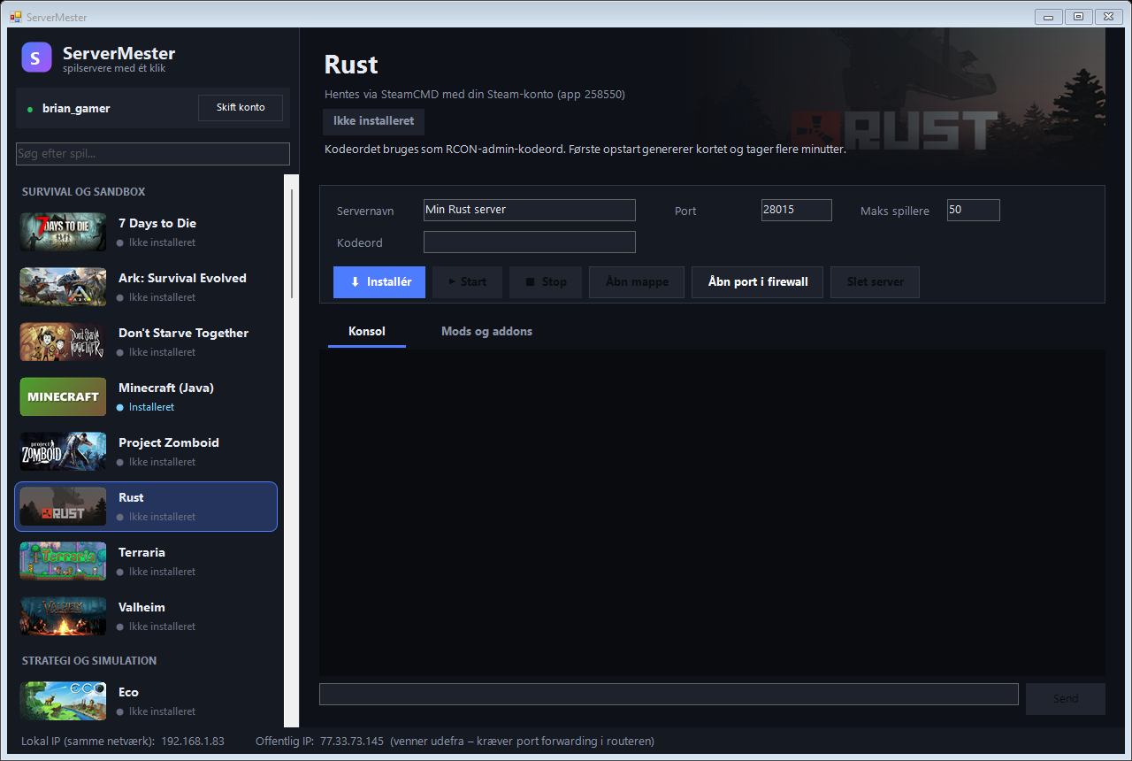This screenshot has height=761, width=1132.
Task: Click the large Rust page heading
Action: coord(351,65)
